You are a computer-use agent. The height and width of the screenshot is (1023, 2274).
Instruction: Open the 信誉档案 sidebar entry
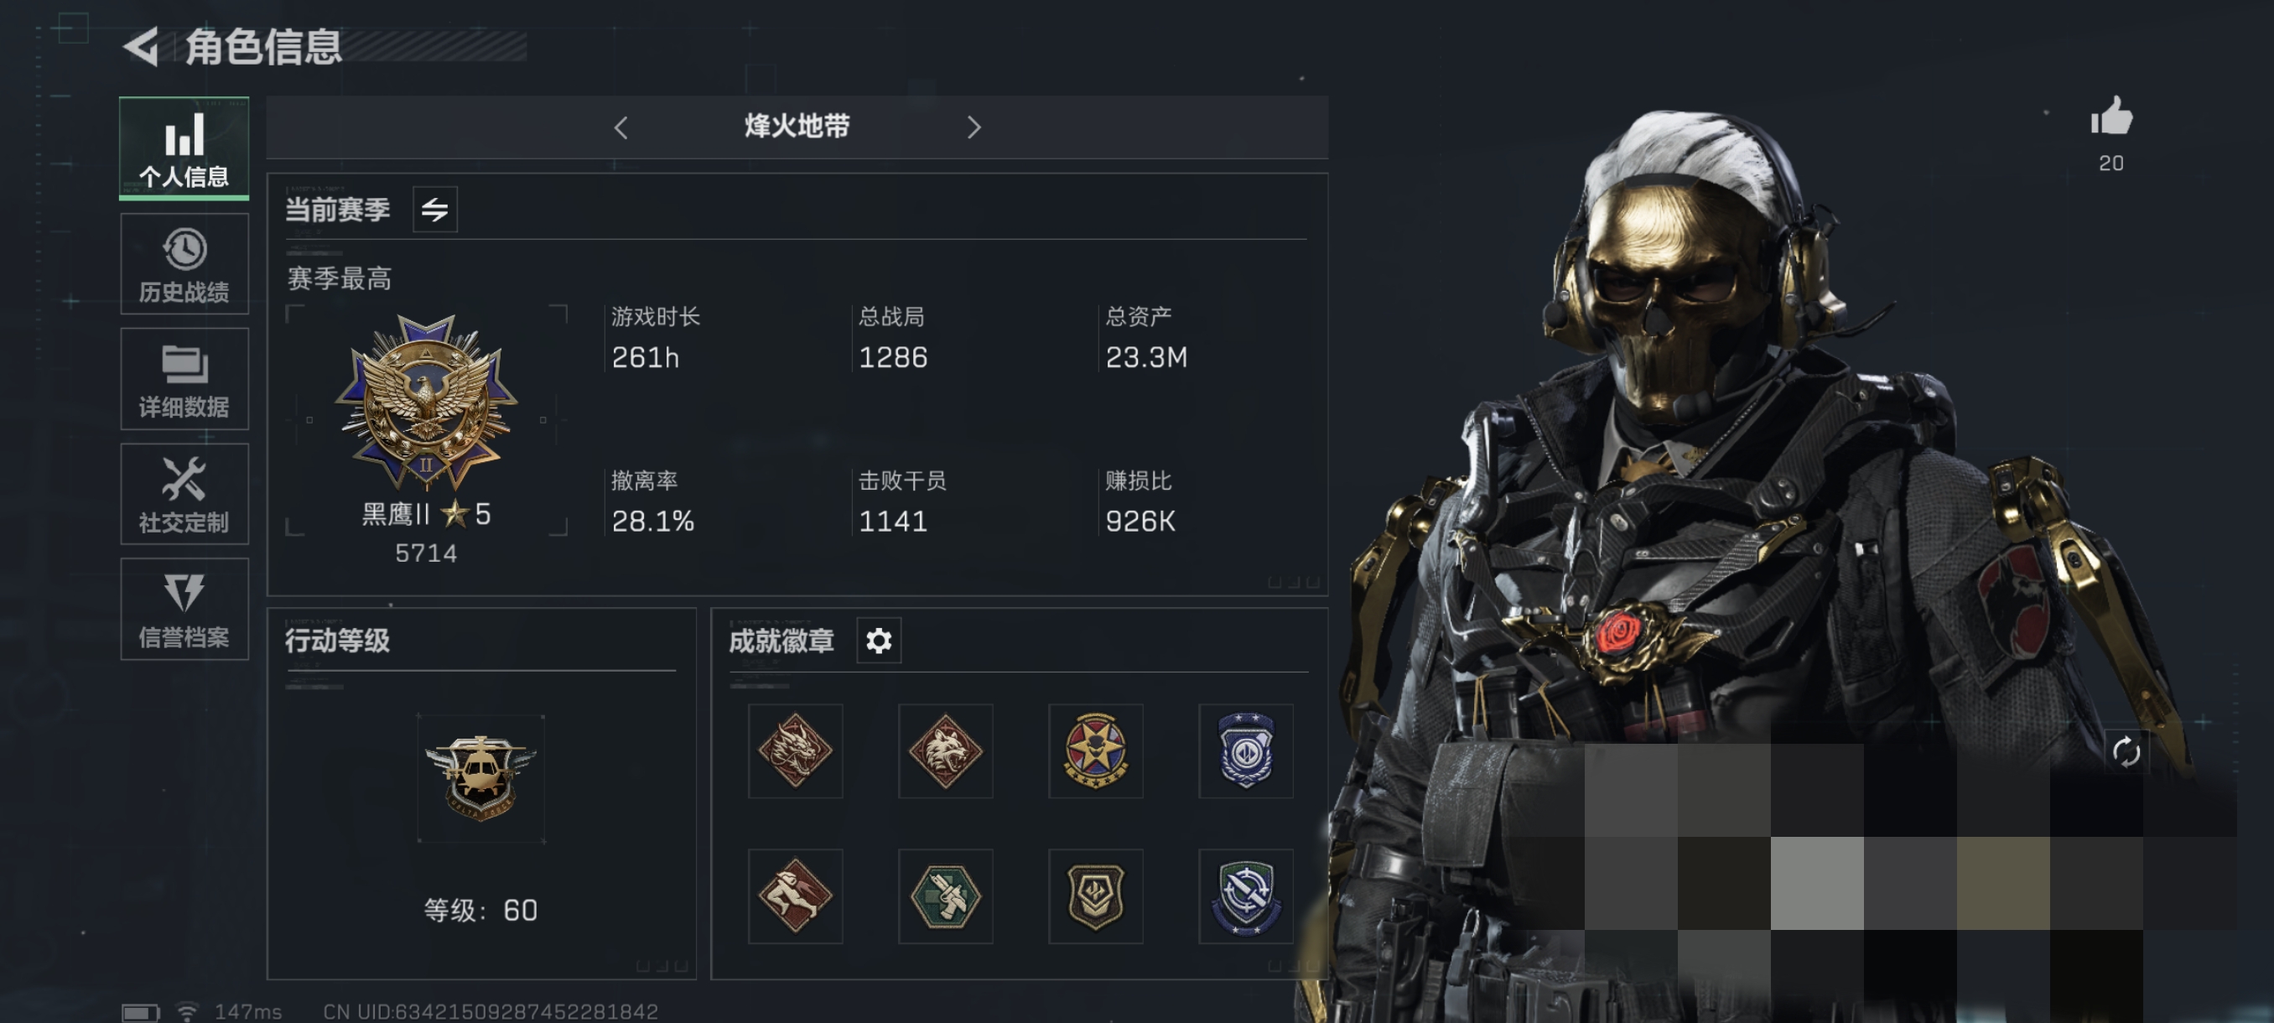coord(184,609)
